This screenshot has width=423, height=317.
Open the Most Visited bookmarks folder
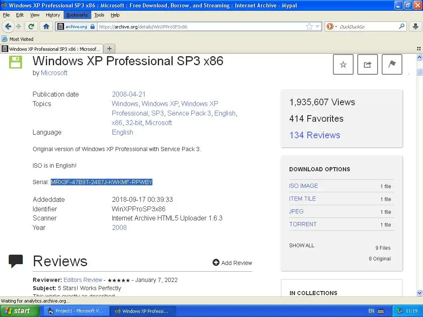click(18, 39)
